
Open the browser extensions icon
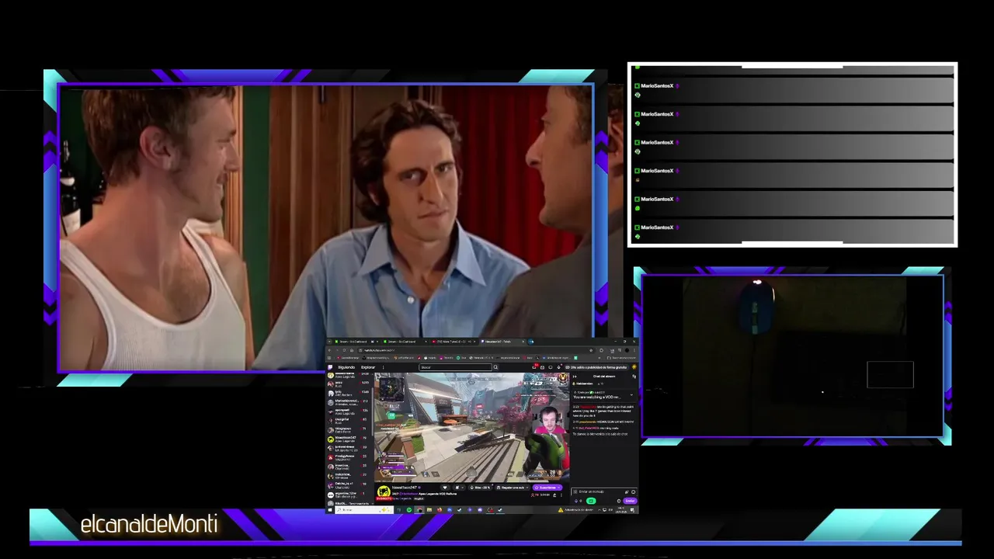601,350
